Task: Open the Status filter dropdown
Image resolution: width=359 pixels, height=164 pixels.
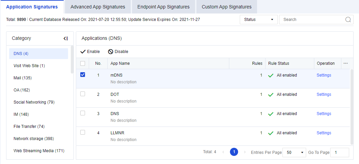Action: tap(258, 20)
